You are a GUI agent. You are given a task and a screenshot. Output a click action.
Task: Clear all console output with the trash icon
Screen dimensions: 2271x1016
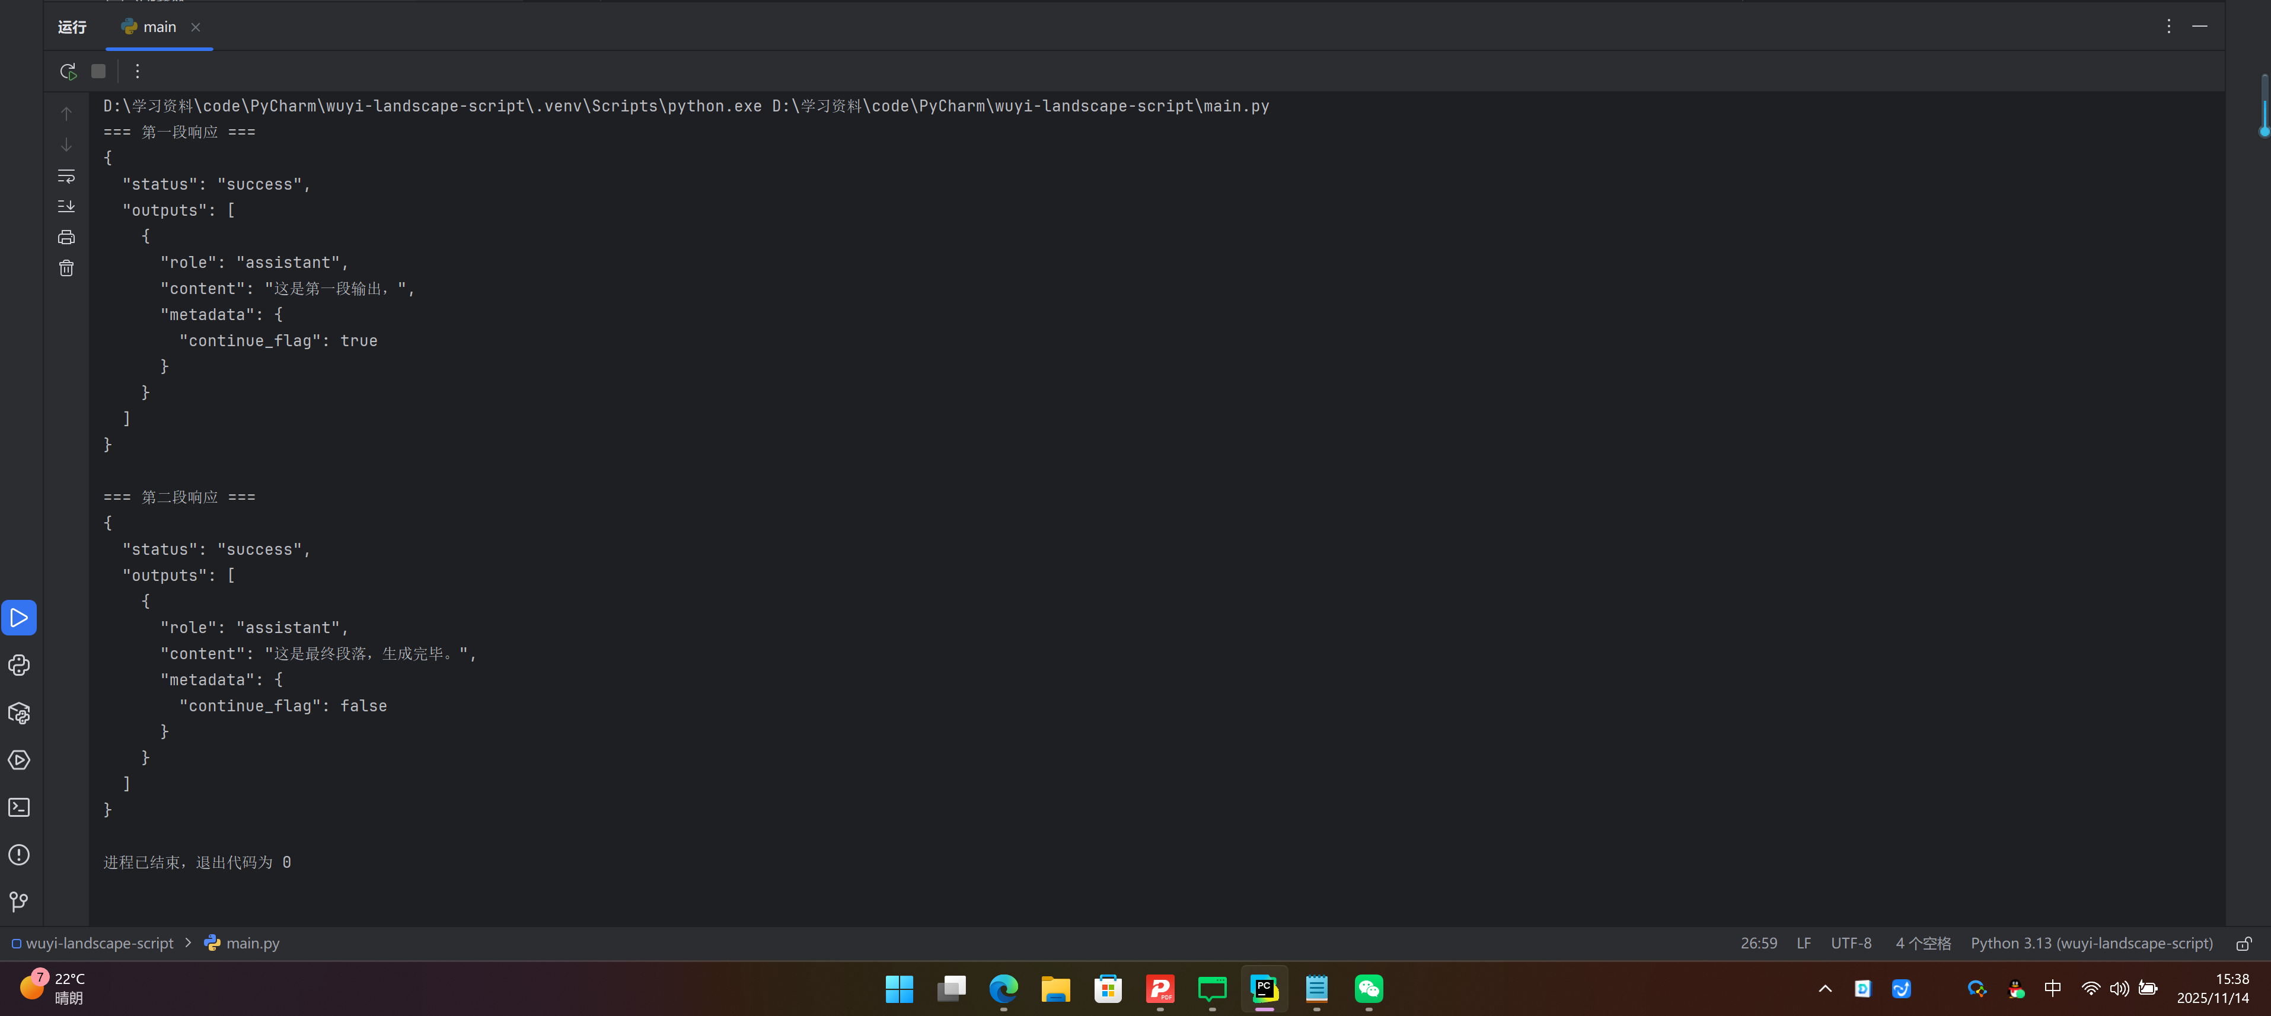(x=66, y=268)
